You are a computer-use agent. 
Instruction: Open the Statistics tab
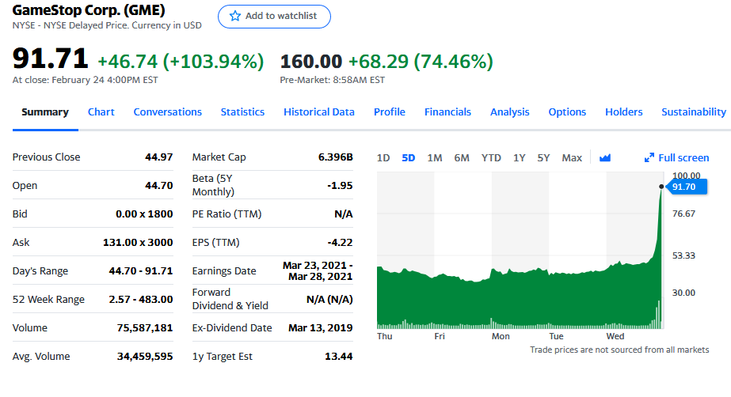pyautogui.click(x=242, y=112)
